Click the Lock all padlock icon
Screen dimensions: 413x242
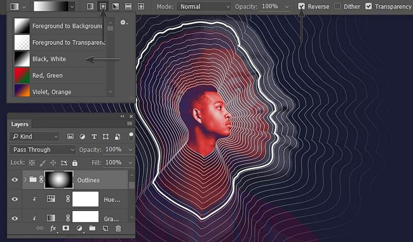pyautogui.click(x=75, y=163)
